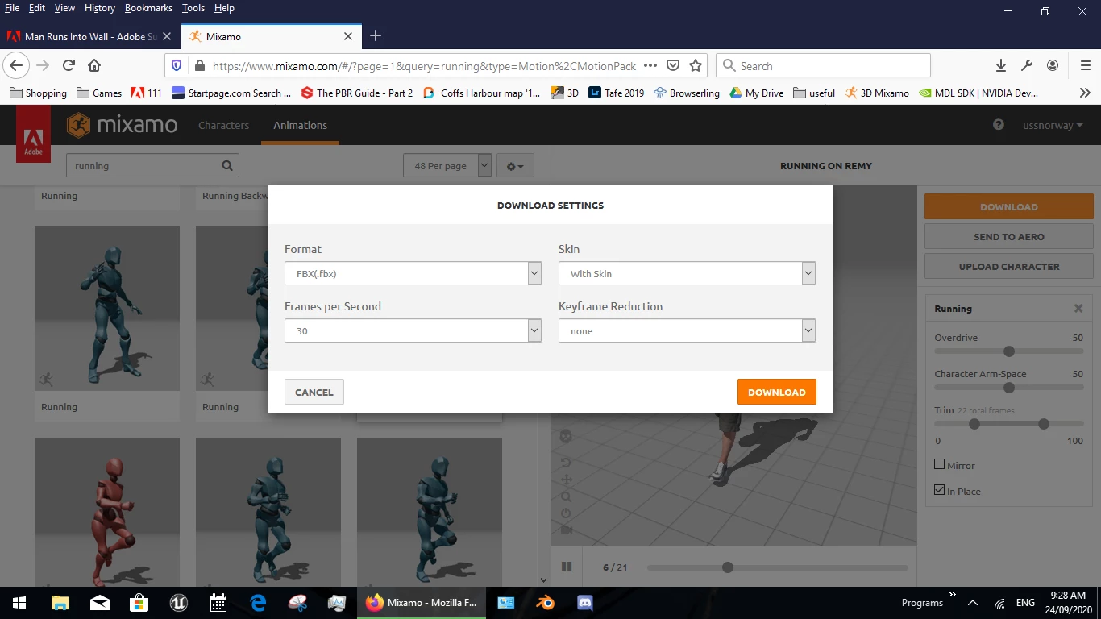Image resolution: width=1101 pixels, height=619 pixels.
Task: Close the Mixamo browser tab
Action: click(x=348, y=36)
